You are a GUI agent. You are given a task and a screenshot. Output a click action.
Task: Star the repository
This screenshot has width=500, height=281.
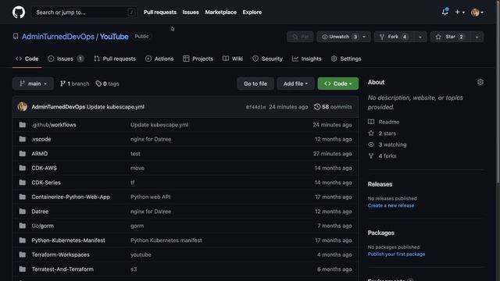click(450, 37)
